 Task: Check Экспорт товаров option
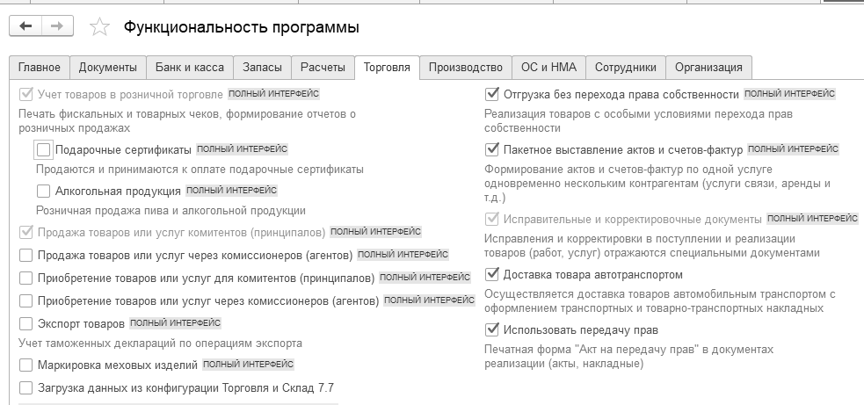25,323
